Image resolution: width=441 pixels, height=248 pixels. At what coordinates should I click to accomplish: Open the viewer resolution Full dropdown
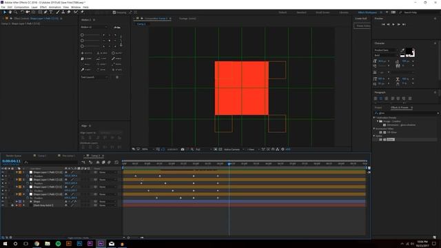(204, 149)
